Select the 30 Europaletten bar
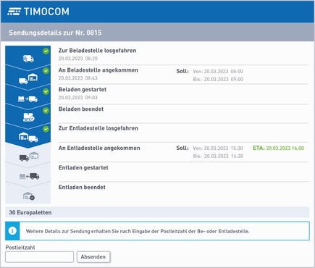This screenshot has width=315, height=268. click(x=157, y=212)
